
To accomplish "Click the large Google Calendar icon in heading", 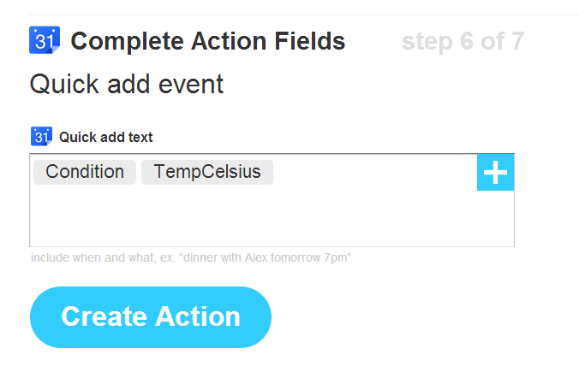I will pyautogui.click(x=44, y=40).
